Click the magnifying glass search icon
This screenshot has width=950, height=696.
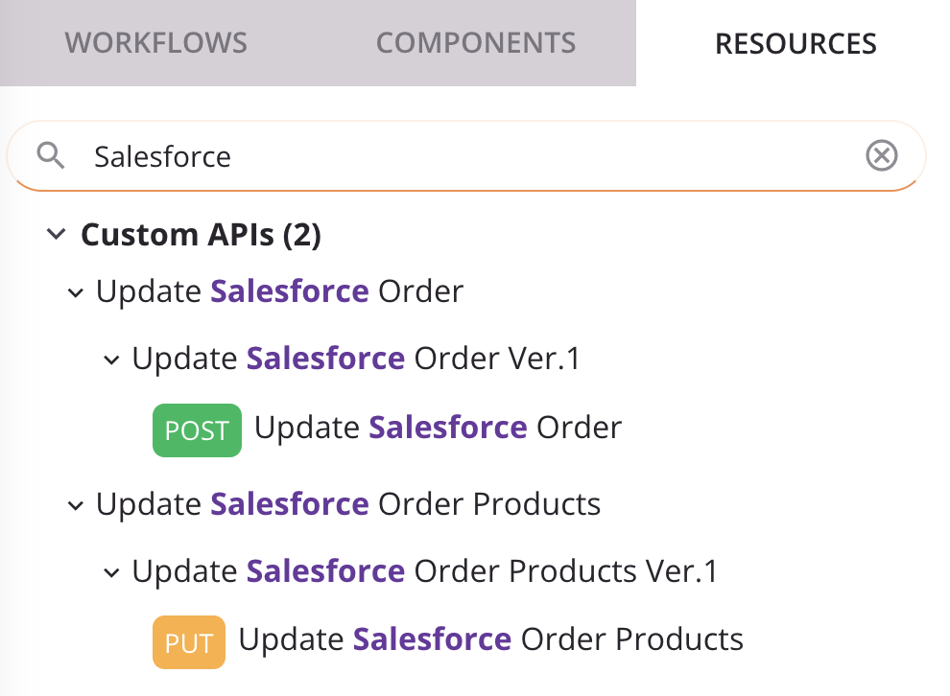(50, 155)
